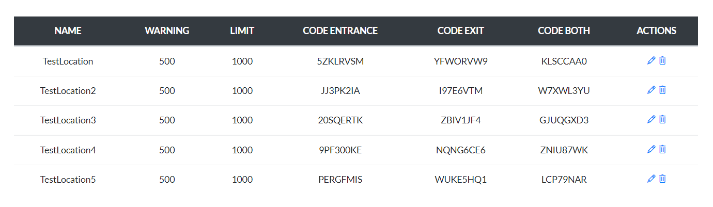
Task: Edit TestLocation5 using the pencil icon
Action: pyautogui.click(x=651, y=179)
